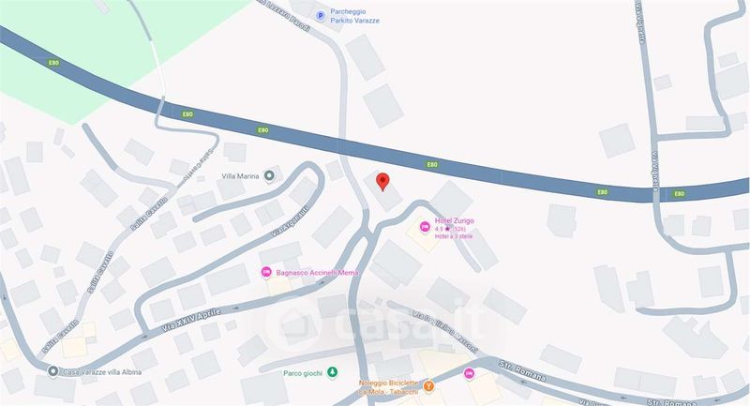Click the Str. Romana road label
Image resolution: width=750 pixels, height=406 pixels.
[522, 370]
